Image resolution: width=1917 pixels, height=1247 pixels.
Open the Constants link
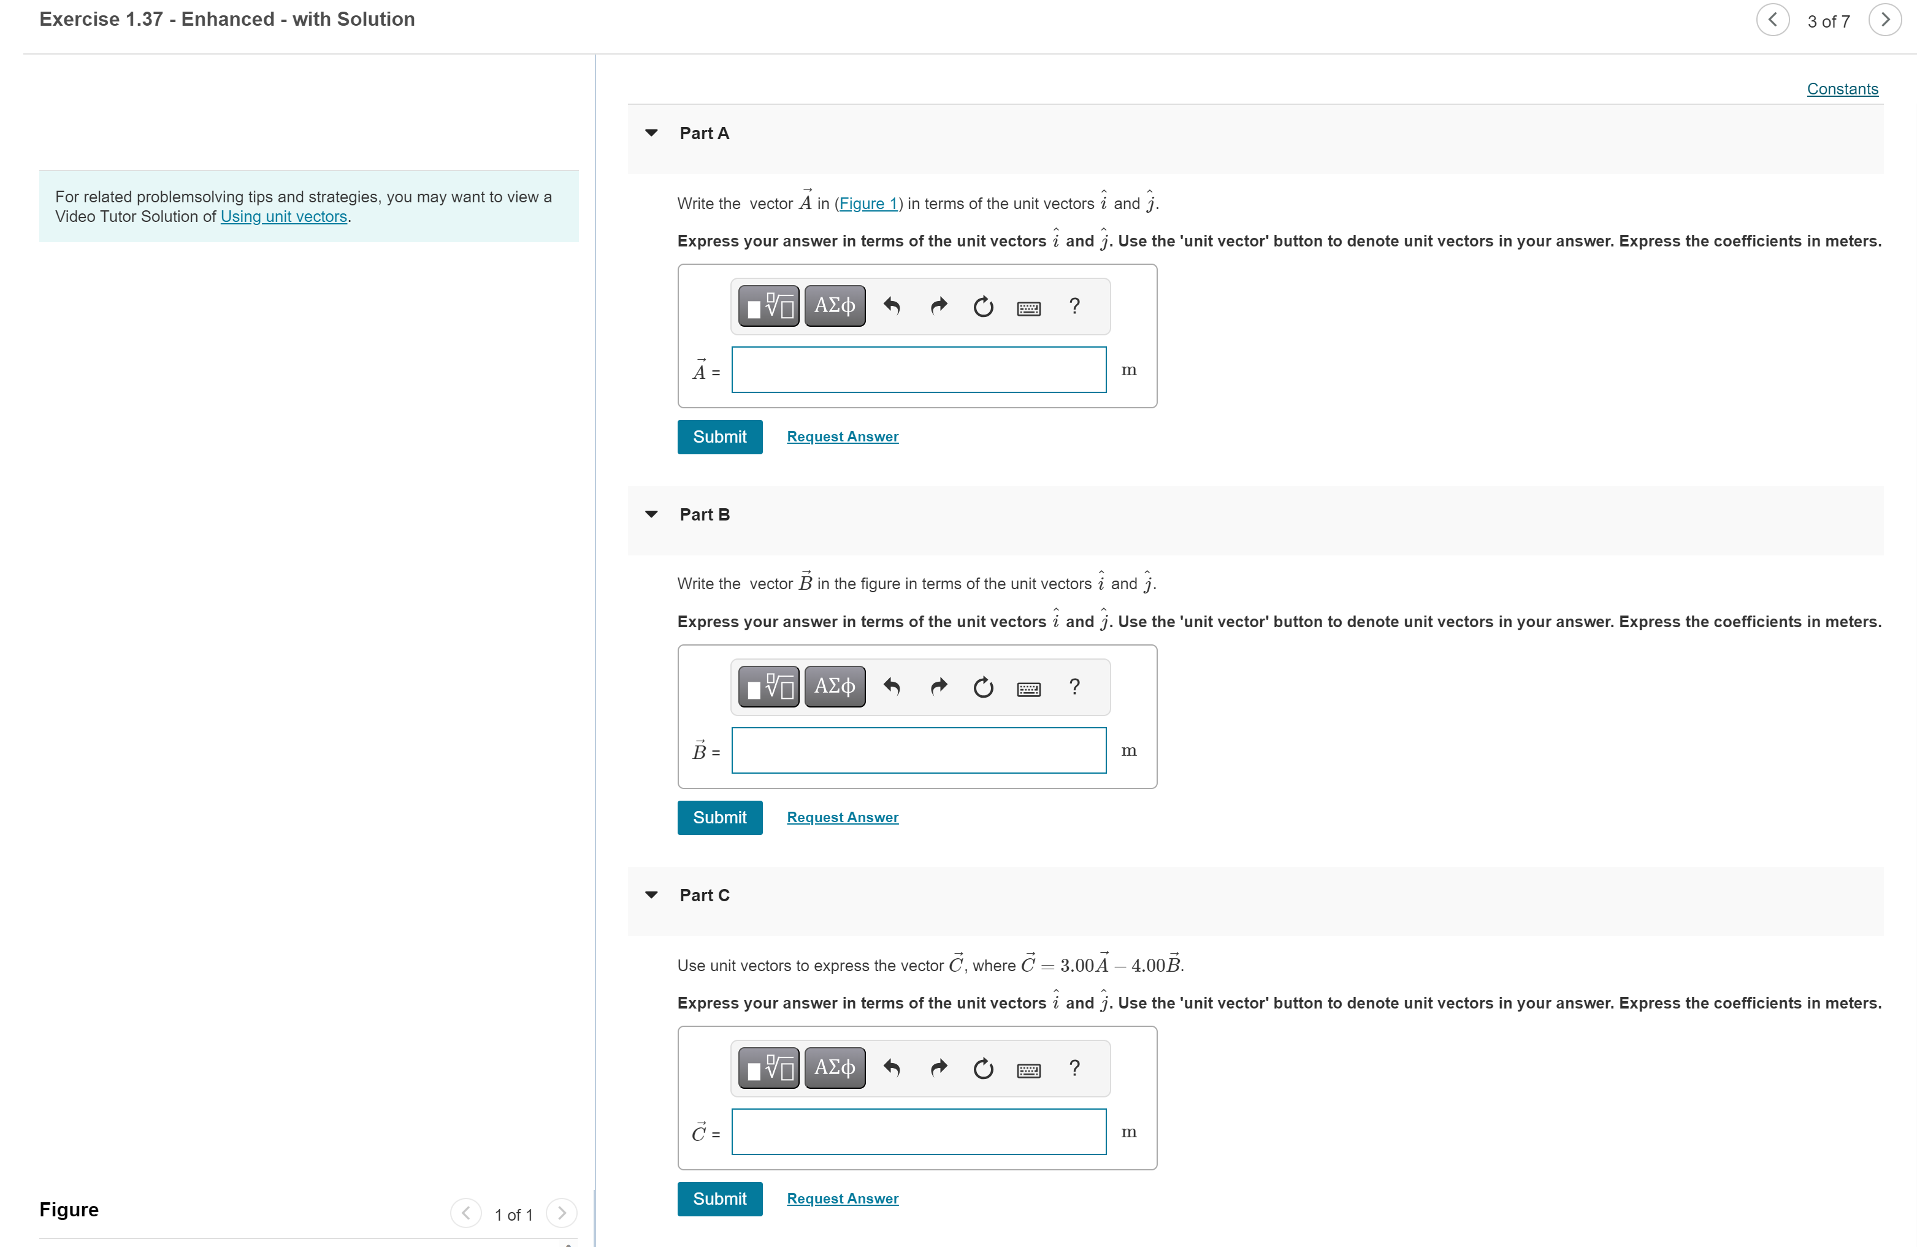(x=1842, y=90)
